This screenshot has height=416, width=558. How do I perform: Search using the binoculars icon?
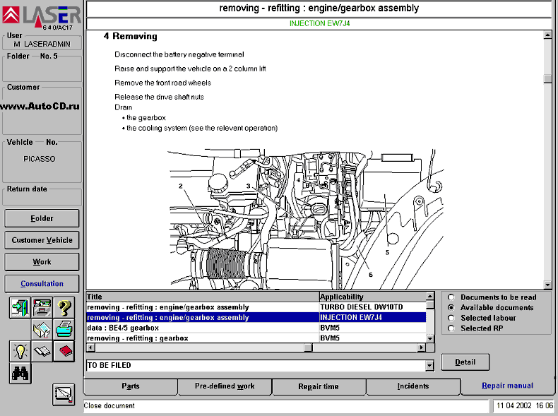[20, 373]
